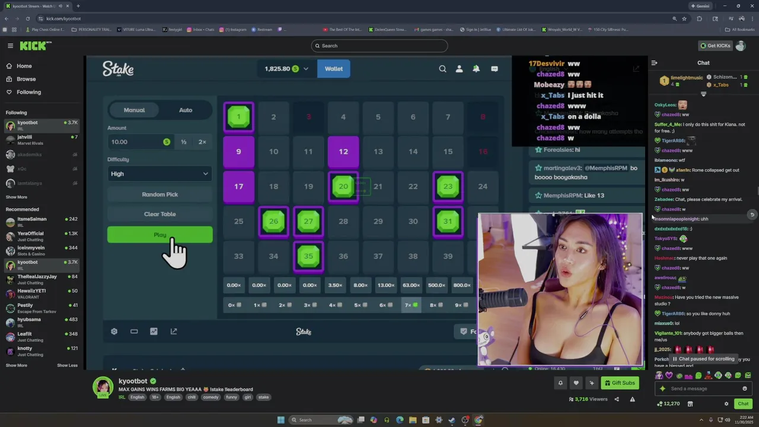Toggle Keno tile number 12
The height and width of the screenshot is (427, 759).
[343, 152]
